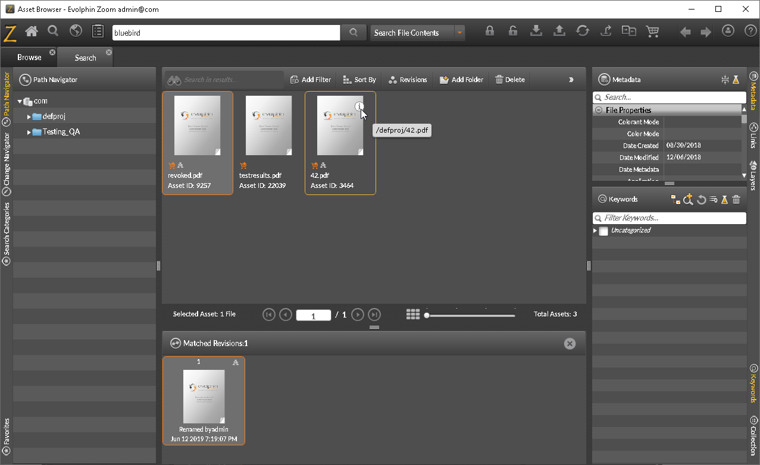The image size is (760, 465).
Task: Click the globe icon in top toolbar
Action: click(76, 31)
